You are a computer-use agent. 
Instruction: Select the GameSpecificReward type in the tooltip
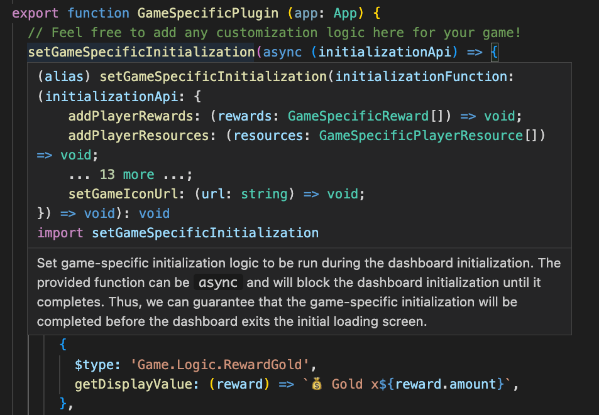357,116
